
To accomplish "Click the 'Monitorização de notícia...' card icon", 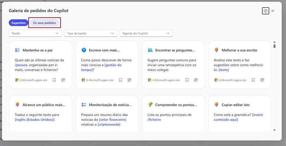I will (x=84, y=105).
